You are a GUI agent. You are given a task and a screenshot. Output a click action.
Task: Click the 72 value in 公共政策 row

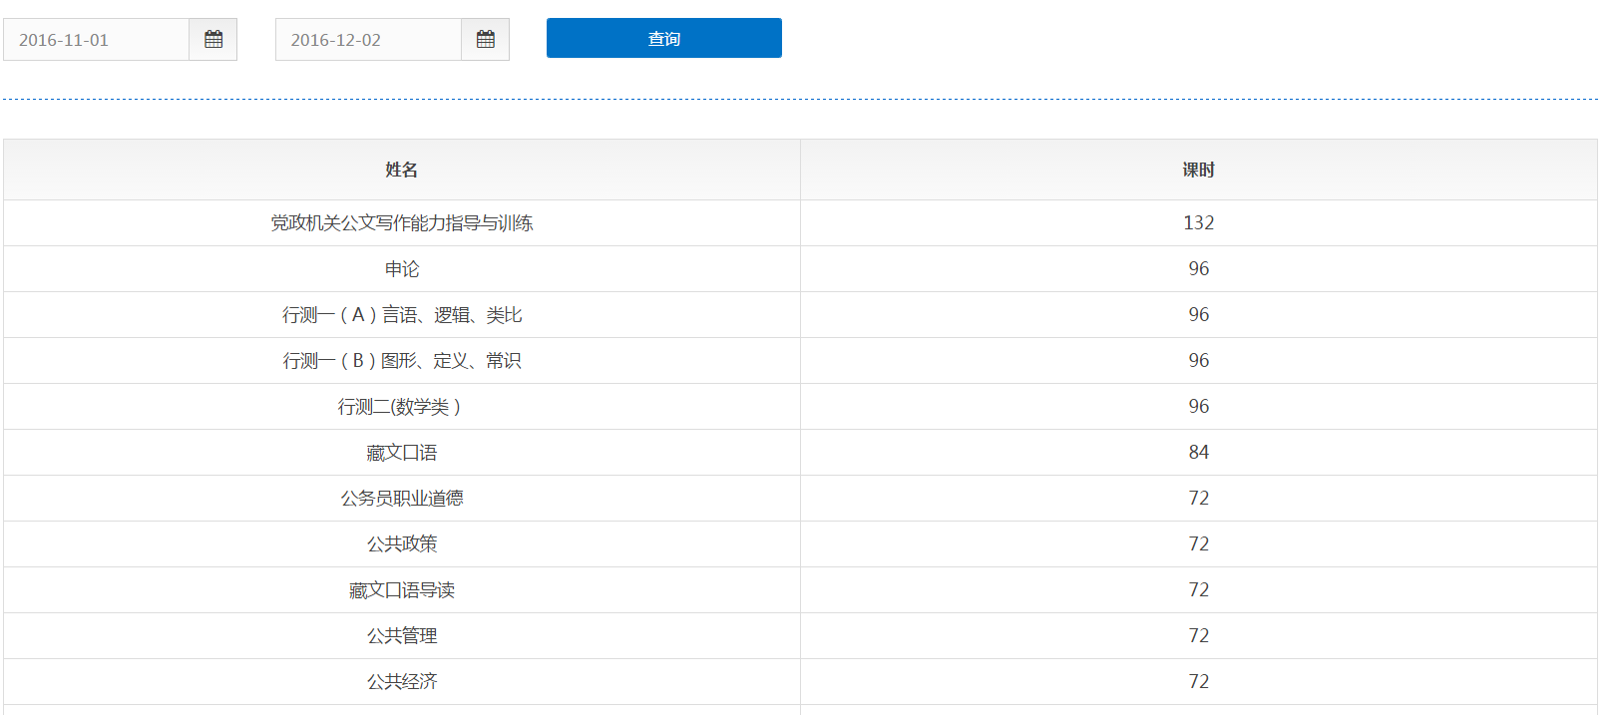click(x=1199, y=543)
